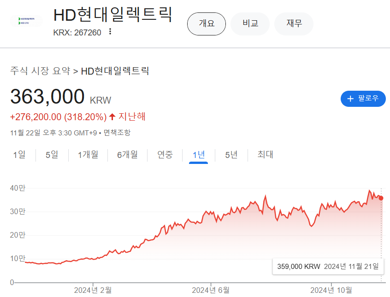Select the 개요 tab

207,24
